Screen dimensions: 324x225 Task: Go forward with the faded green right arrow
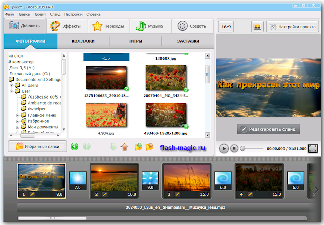coord(87,147)
